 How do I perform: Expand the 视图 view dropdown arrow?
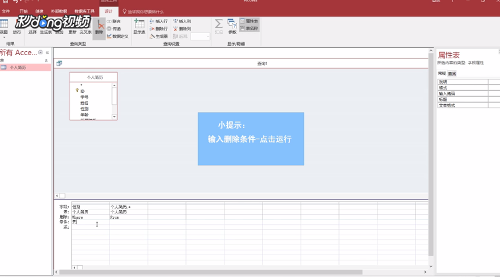(x=4, y=37)
